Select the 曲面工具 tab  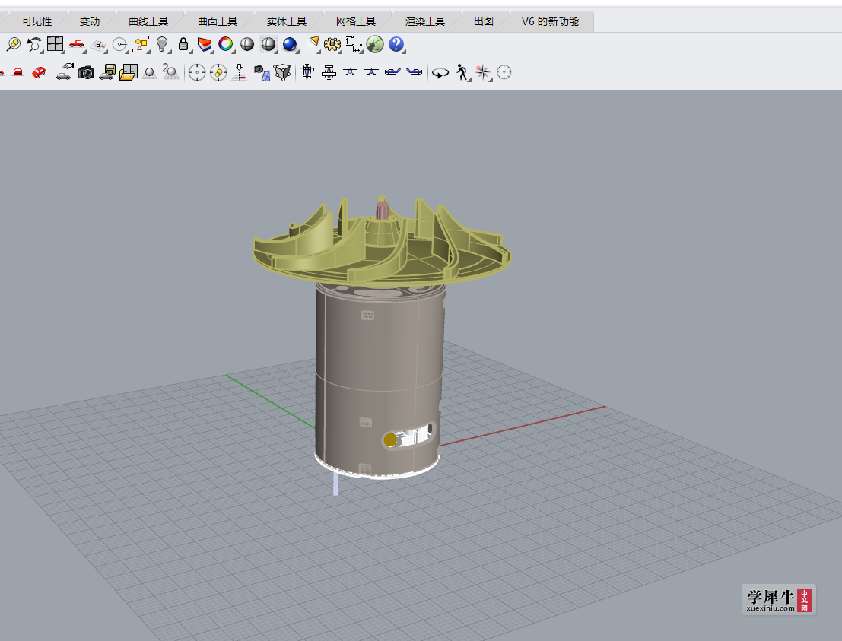coord(218,21)
